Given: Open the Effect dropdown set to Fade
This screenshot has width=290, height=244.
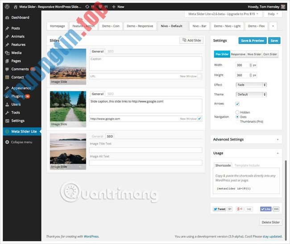Looking at the screenshot, I should click(251, 85).
